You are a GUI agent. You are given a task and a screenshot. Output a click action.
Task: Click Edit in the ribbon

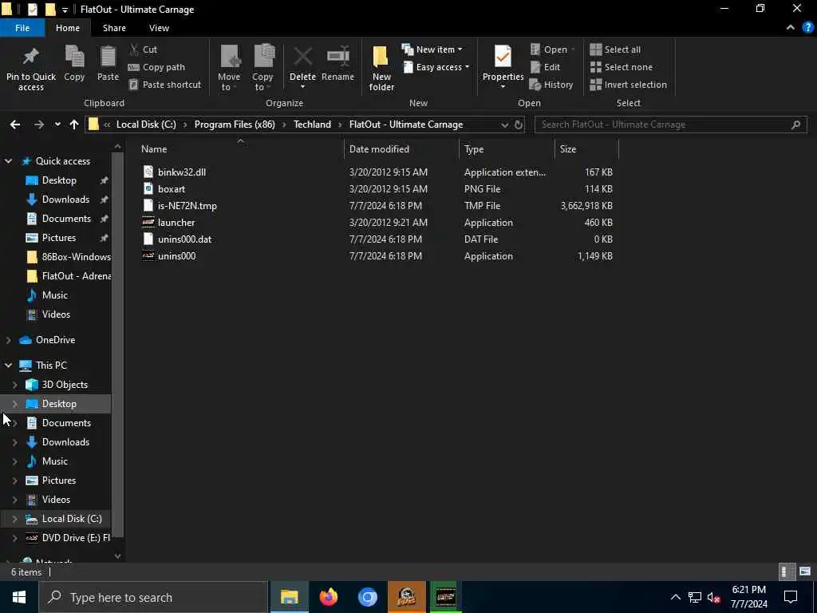pos(545,67)
